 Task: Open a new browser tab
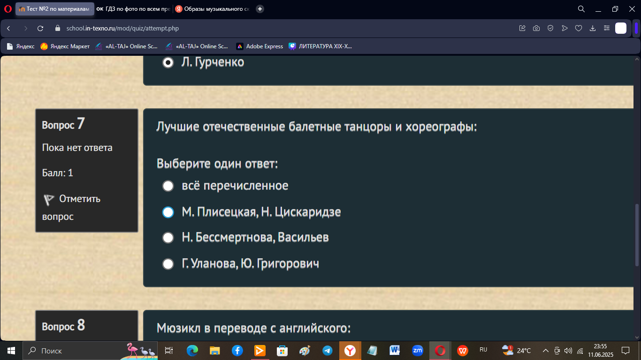pos(260,9)
